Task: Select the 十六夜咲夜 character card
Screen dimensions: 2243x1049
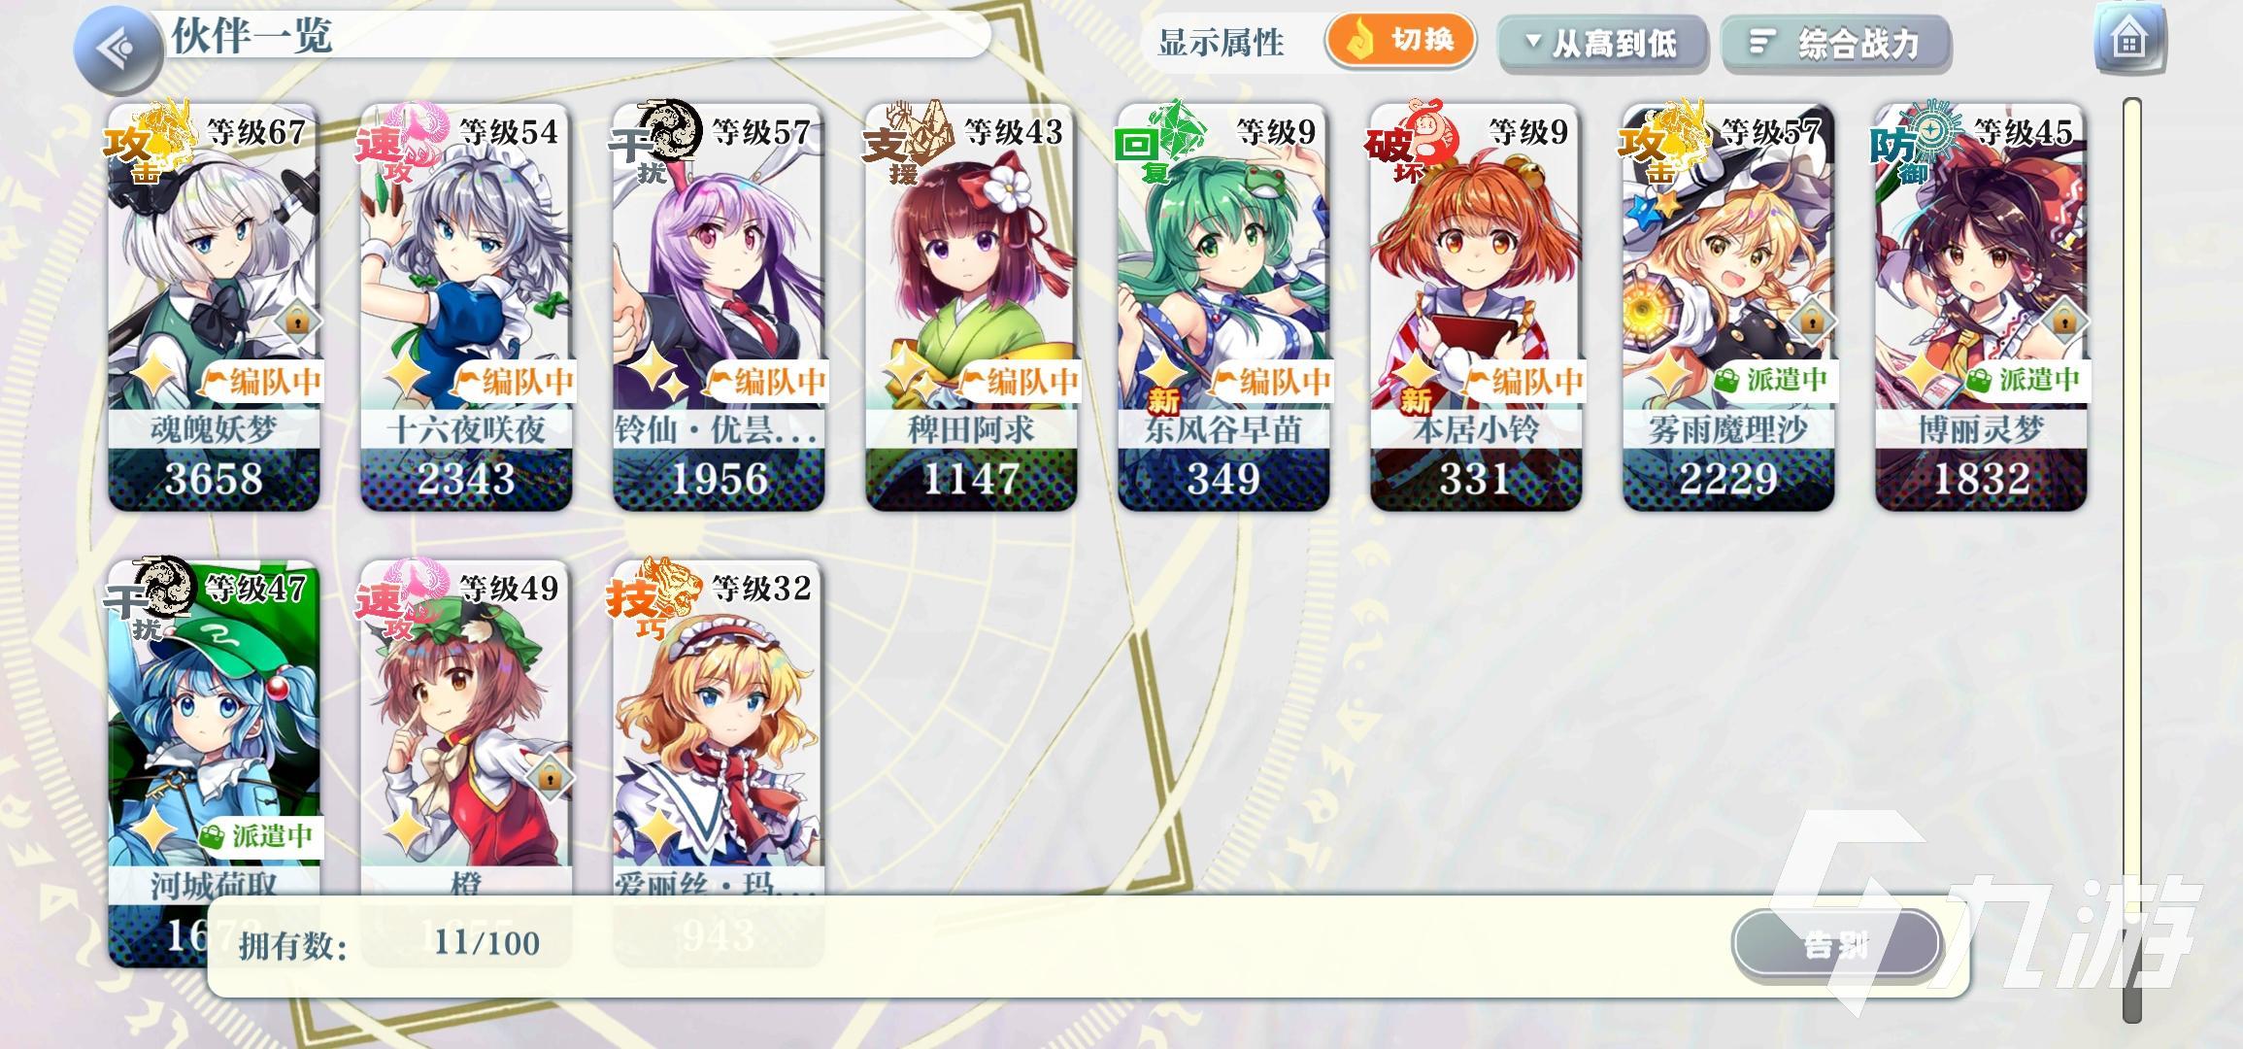Action: [466, 307]
